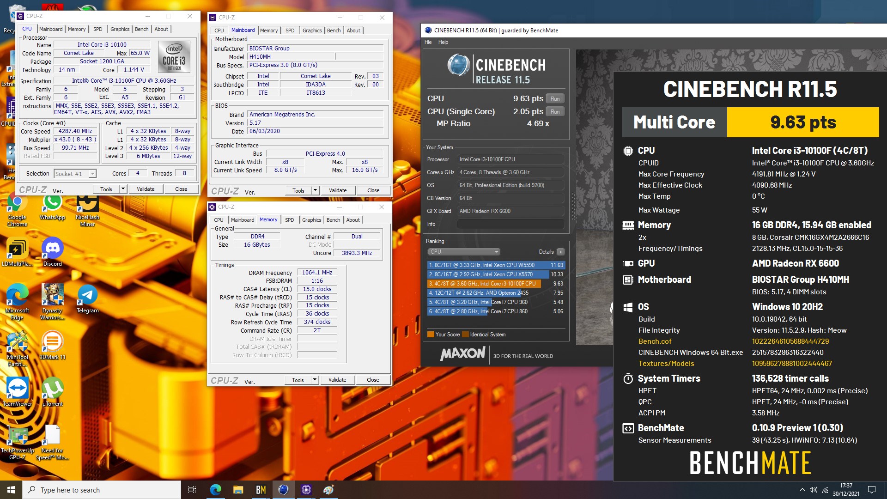Open Bench tab in first CPU-Z window

coord(142,29)
